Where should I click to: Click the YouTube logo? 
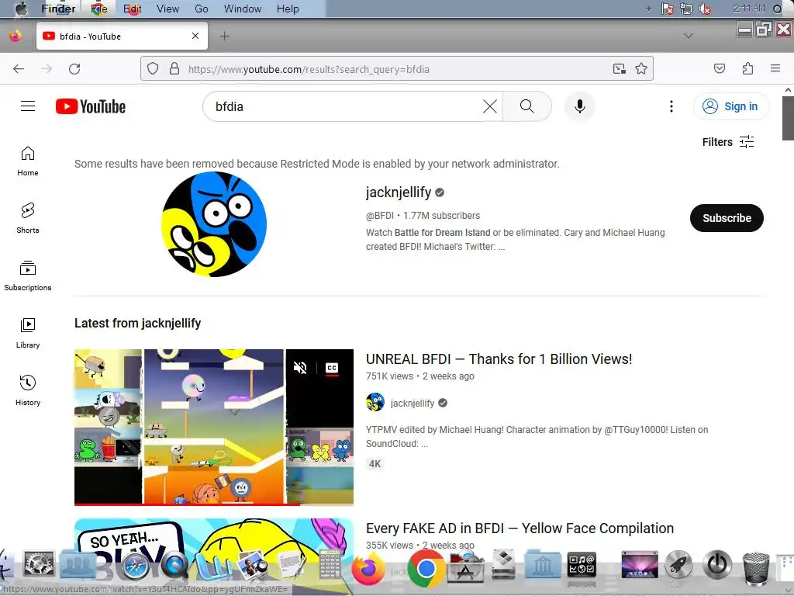[91, 106]
